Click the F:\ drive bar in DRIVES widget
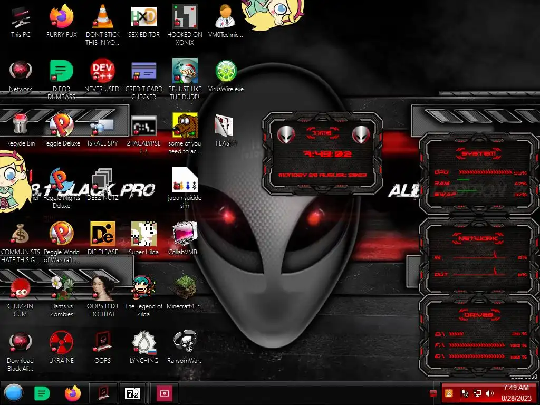This screenshot has height=405, width=540. click(481, 345)
